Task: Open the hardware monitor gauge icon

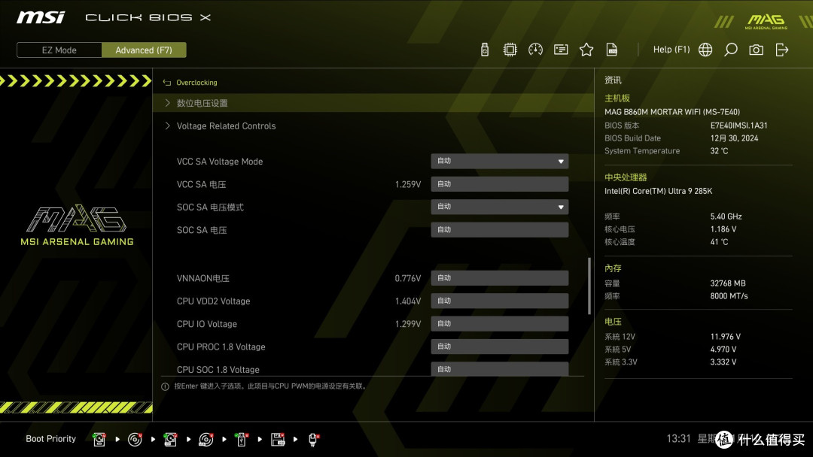Action: (535, 50)
